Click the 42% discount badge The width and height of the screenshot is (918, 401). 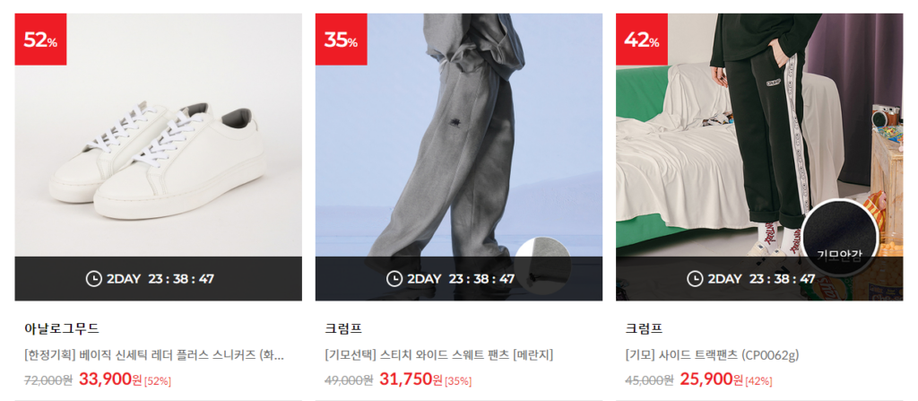(x=642, y=39)
